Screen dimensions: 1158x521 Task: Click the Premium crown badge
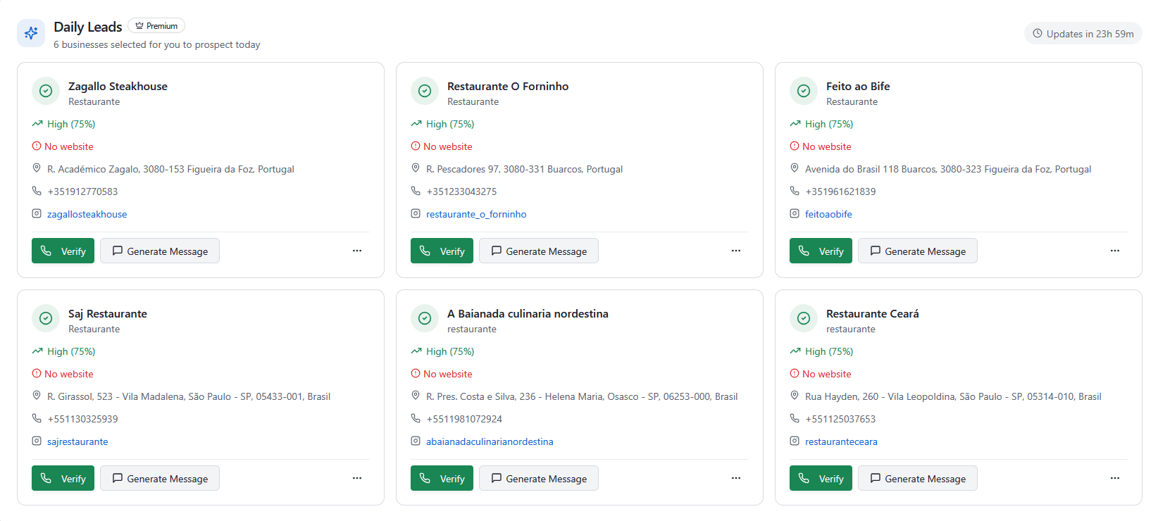(156, 26)
